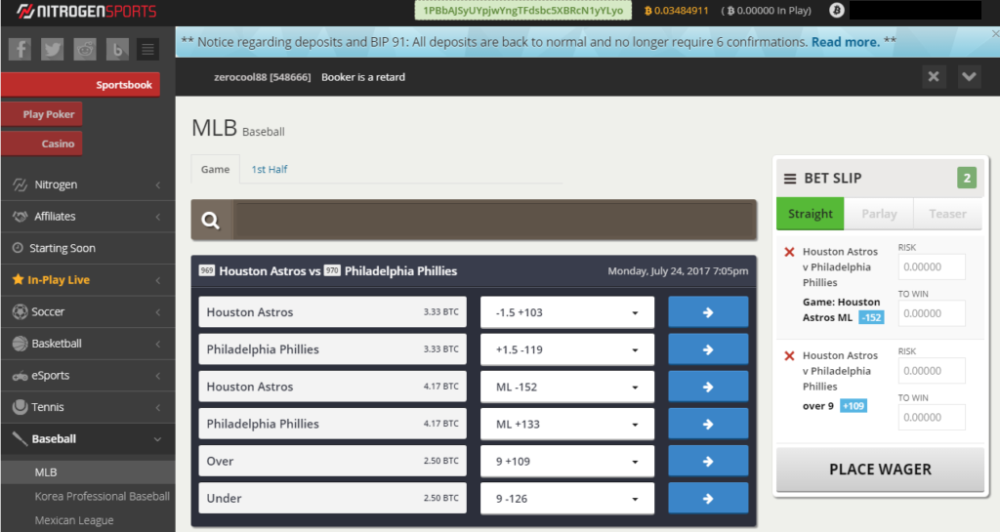Viewport: 1000px width, 532px height.
Task: Click the bitcoin account icon in header
Action: tap(836, 11)
